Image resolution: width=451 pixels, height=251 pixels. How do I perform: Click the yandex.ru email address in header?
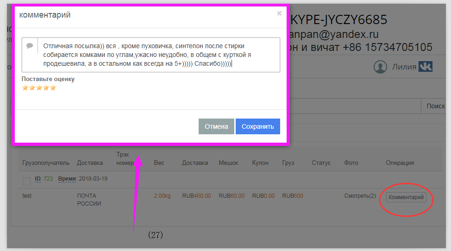tap(334, 34)
